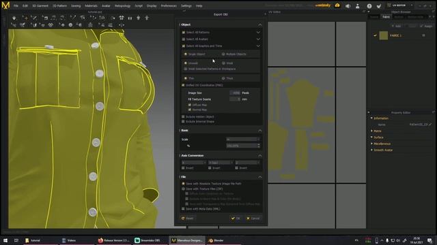Choose the Multiple Objects radio option

[223, 54]
